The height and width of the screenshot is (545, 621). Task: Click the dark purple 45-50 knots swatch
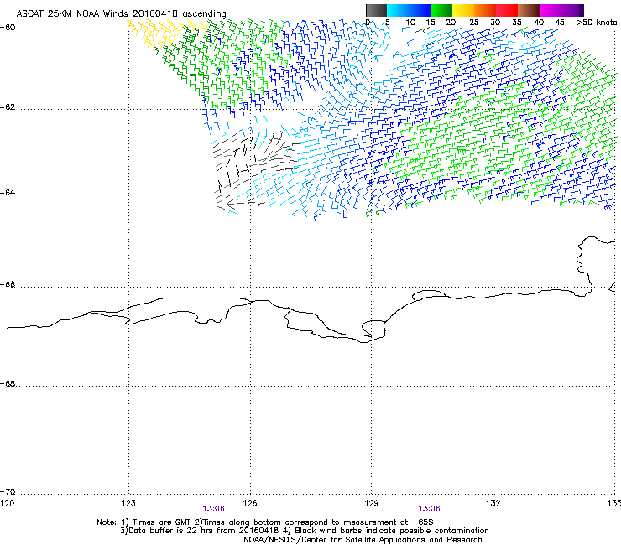pos(572,10)
